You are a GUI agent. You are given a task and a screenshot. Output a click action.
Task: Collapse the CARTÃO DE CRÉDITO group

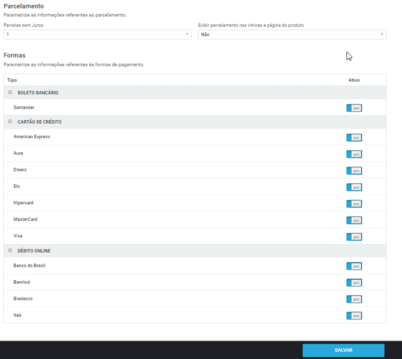[10, 122]
